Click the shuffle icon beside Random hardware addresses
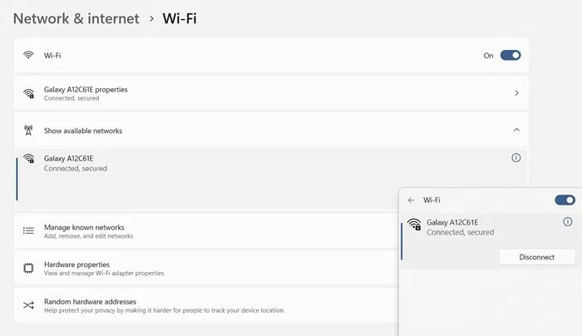The image size is (582, 336). click(28, 305)
